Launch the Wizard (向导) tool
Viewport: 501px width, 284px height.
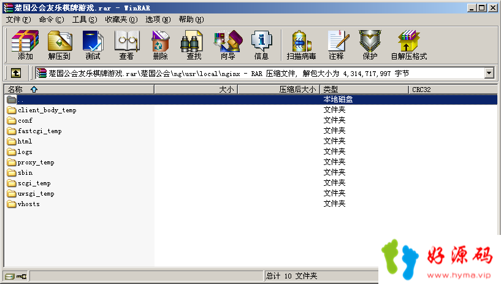228,45
